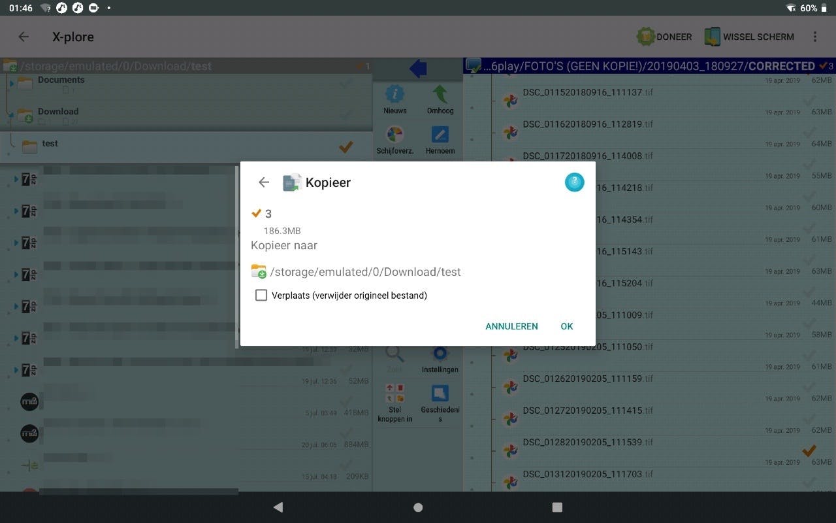Tap the Android home navigation button
Image resolution: width=836 pixels, height=523 pixels.
click(x=418, y=507)
